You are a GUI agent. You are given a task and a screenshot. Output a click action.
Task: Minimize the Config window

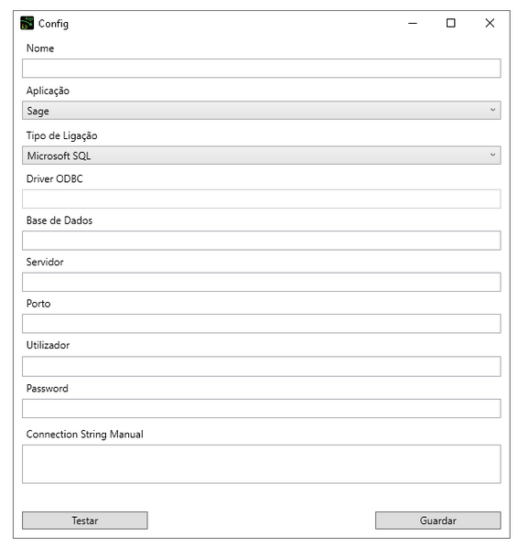point(413,24)
